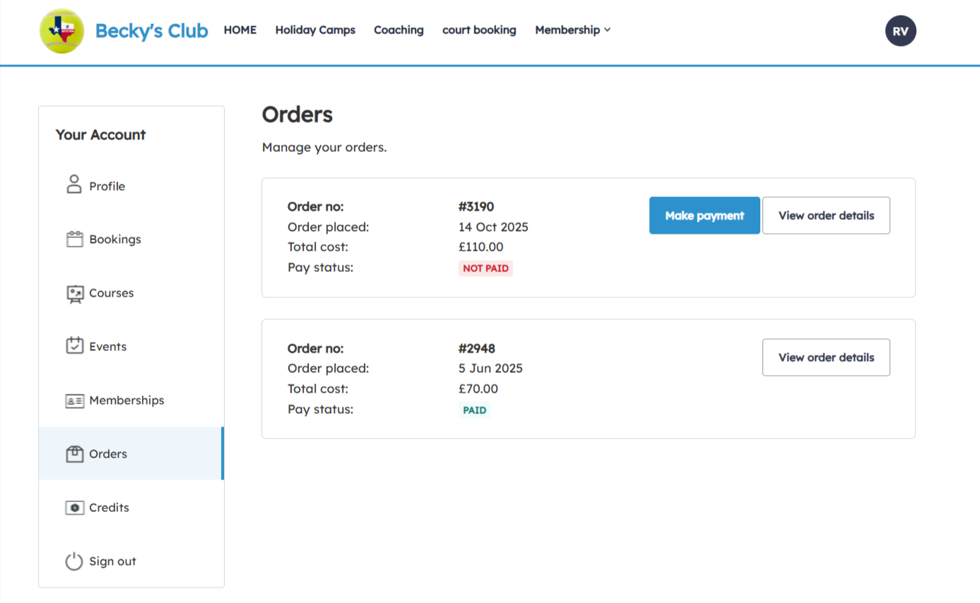View order details for order #2948
980x603 pixels.
click(826, 357)
